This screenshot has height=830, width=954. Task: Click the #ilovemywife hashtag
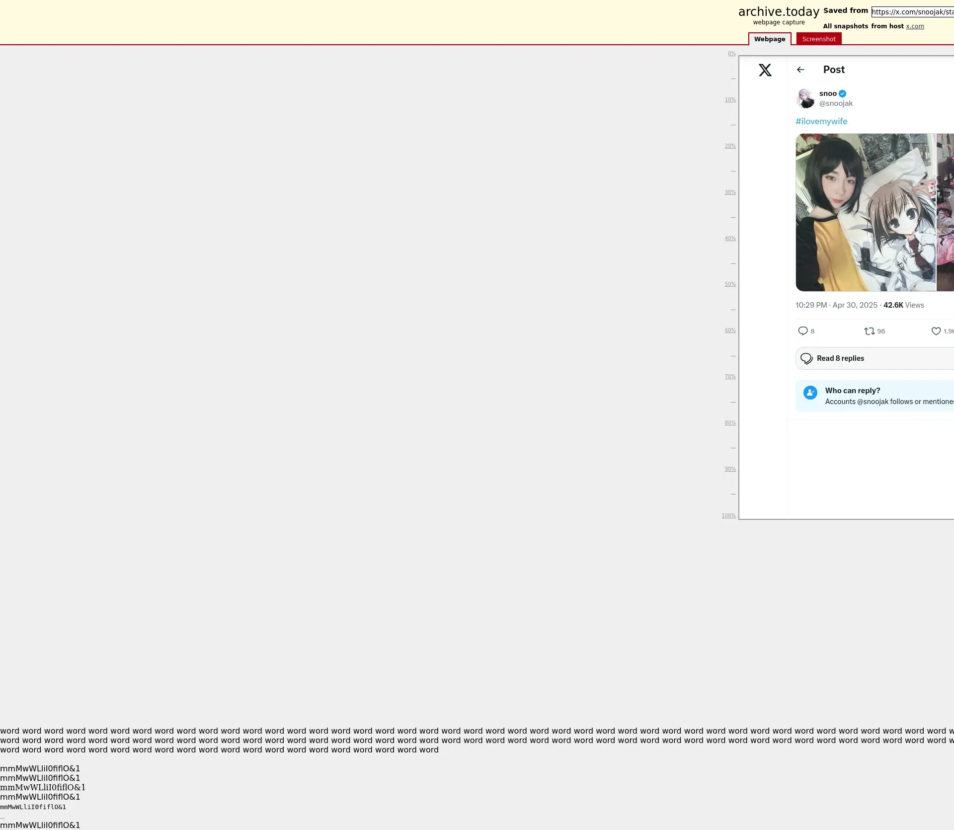coord(821,121)
